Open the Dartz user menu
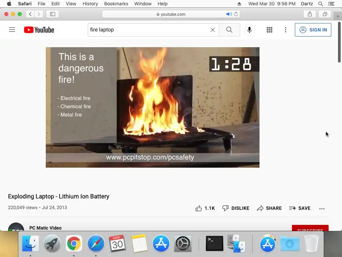 (307, 4)
